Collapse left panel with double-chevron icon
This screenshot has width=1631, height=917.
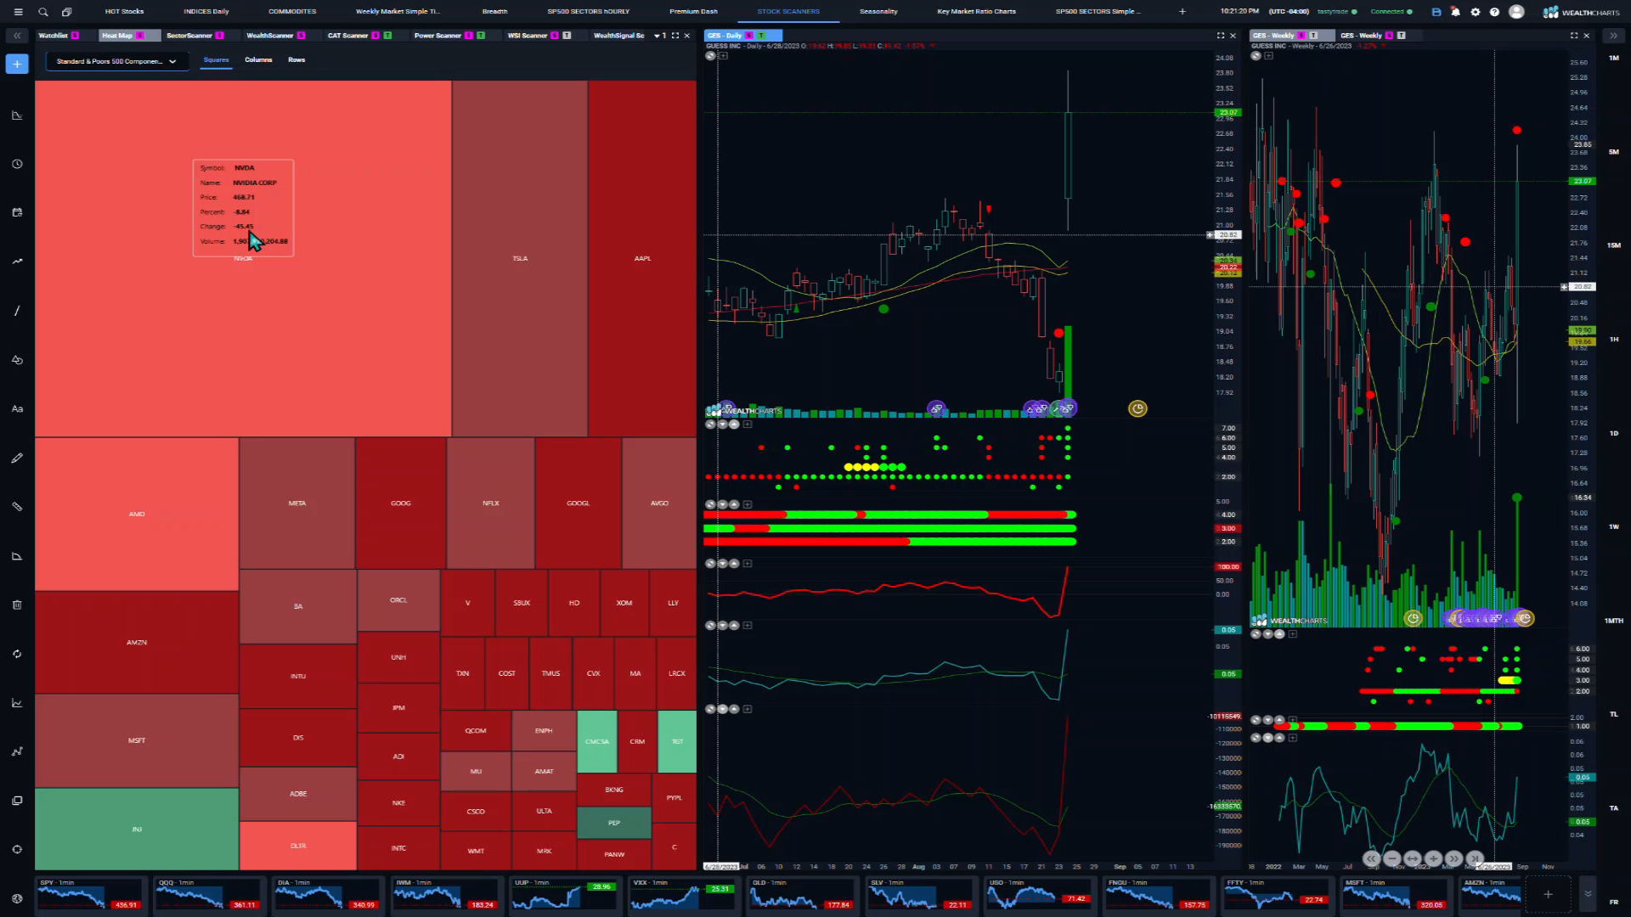[x=17, y=36]
